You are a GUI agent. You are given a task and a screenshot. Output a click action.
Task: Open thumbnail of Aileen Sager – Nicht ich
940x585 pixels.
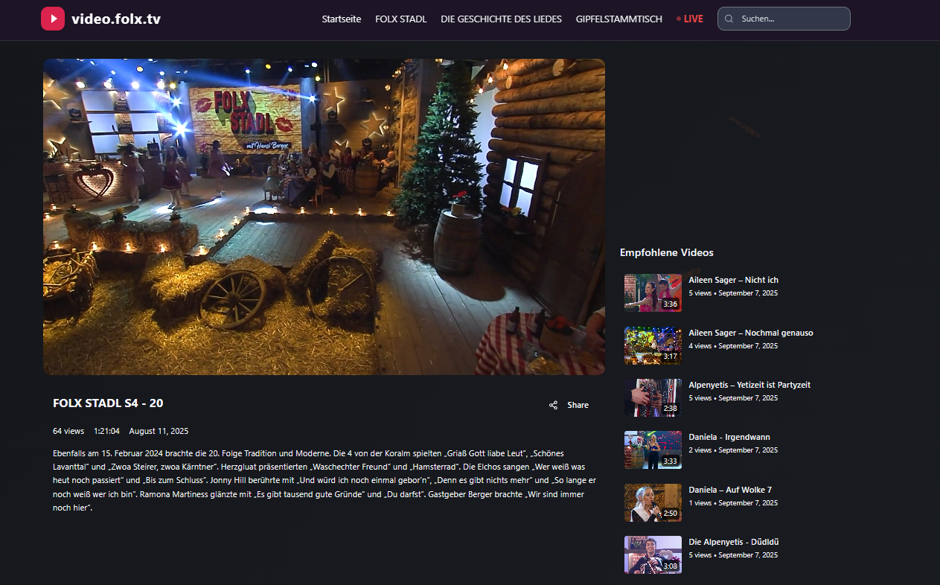pyautogui.click(x=653, y=292)
